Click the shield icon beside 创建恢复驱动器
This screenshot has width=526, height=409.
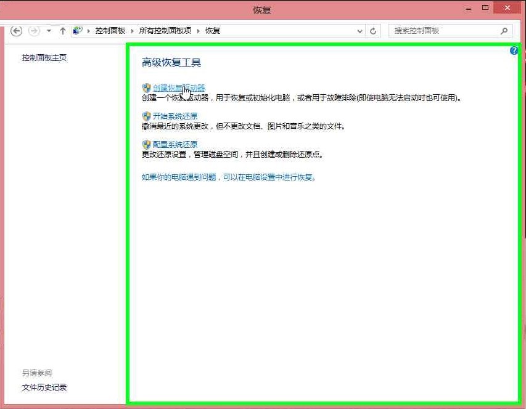click(146, 88)
